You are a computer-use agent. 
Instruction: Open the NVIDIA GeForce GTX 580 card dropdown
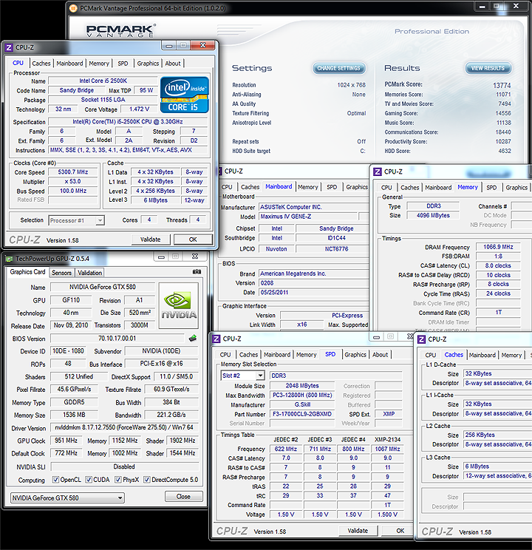tap(67, 498)
